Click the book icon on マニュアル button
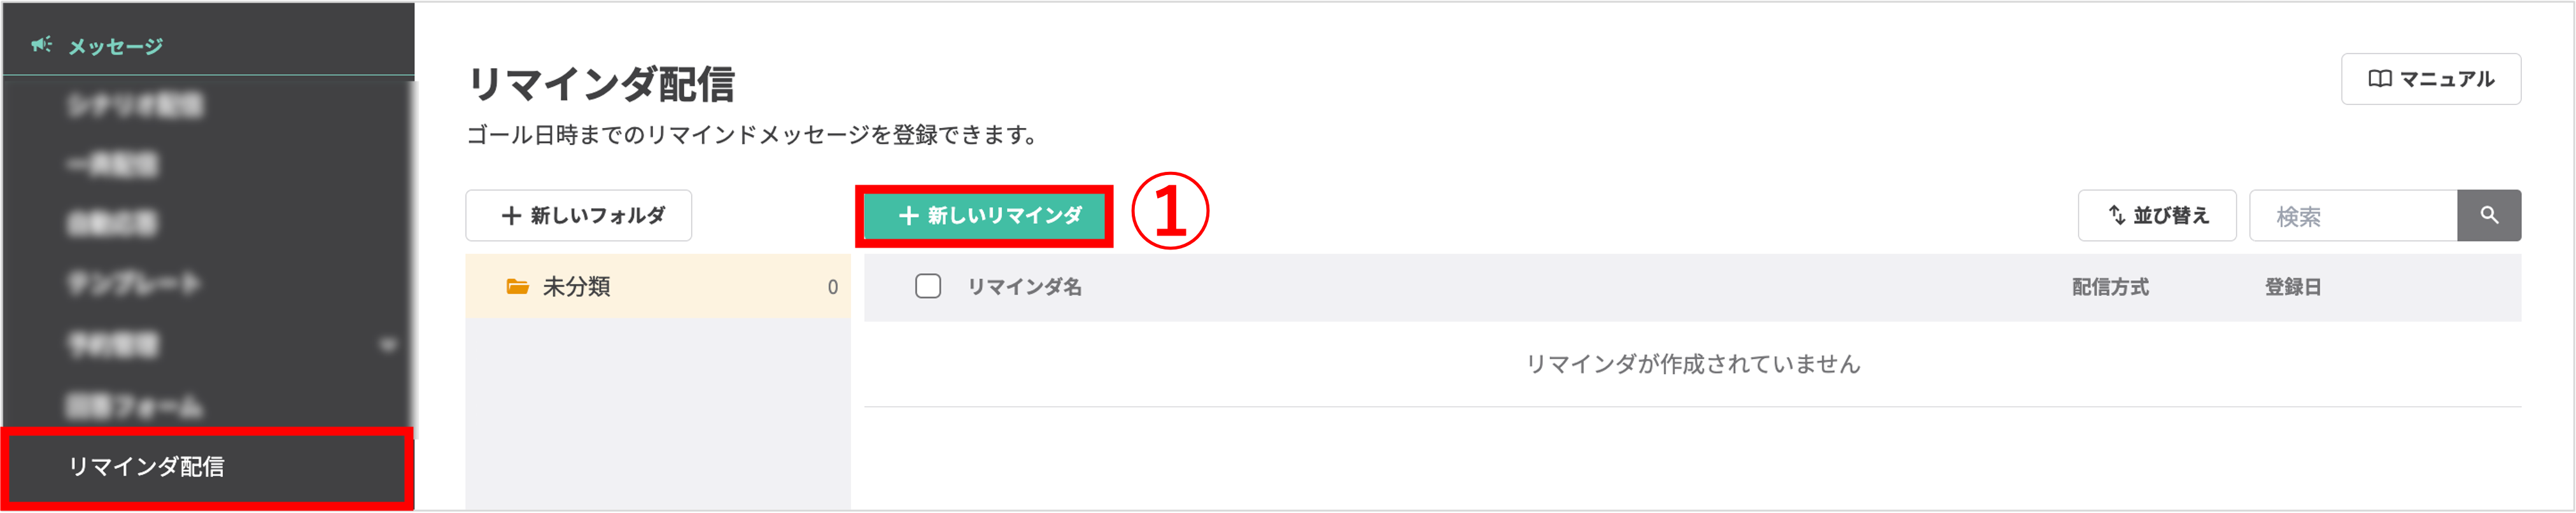This screenshot has width=2576, height=513. coord(2379,79)
